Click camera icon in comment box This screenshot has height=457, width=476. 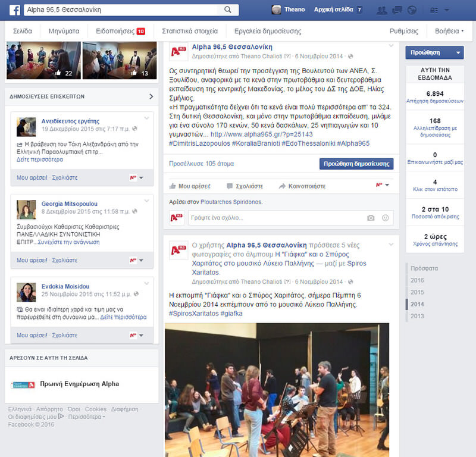(371, 218)
